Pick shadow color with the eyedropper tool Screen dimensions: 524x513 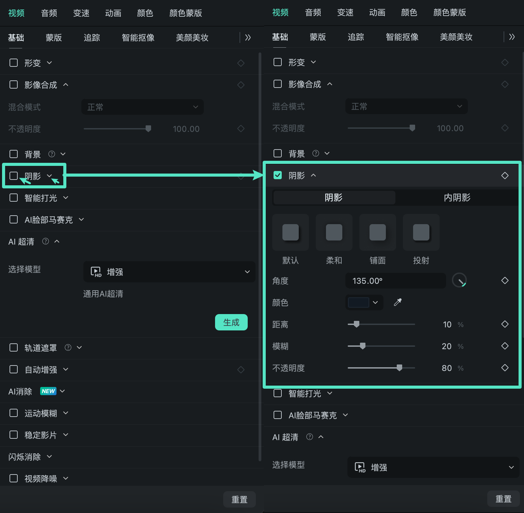(x=398, y=302)
